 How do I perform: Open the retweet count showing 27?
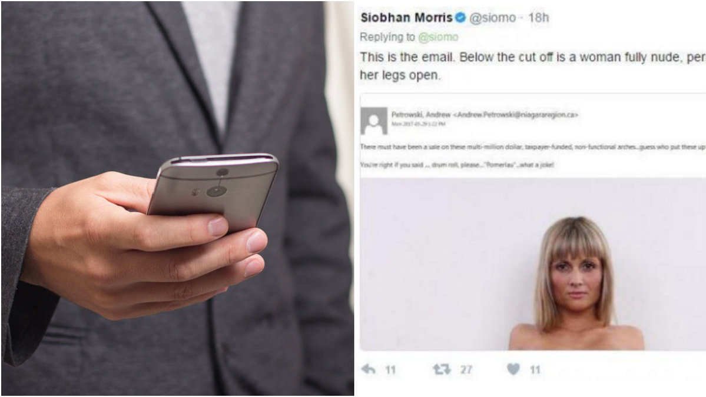point(466,370)
